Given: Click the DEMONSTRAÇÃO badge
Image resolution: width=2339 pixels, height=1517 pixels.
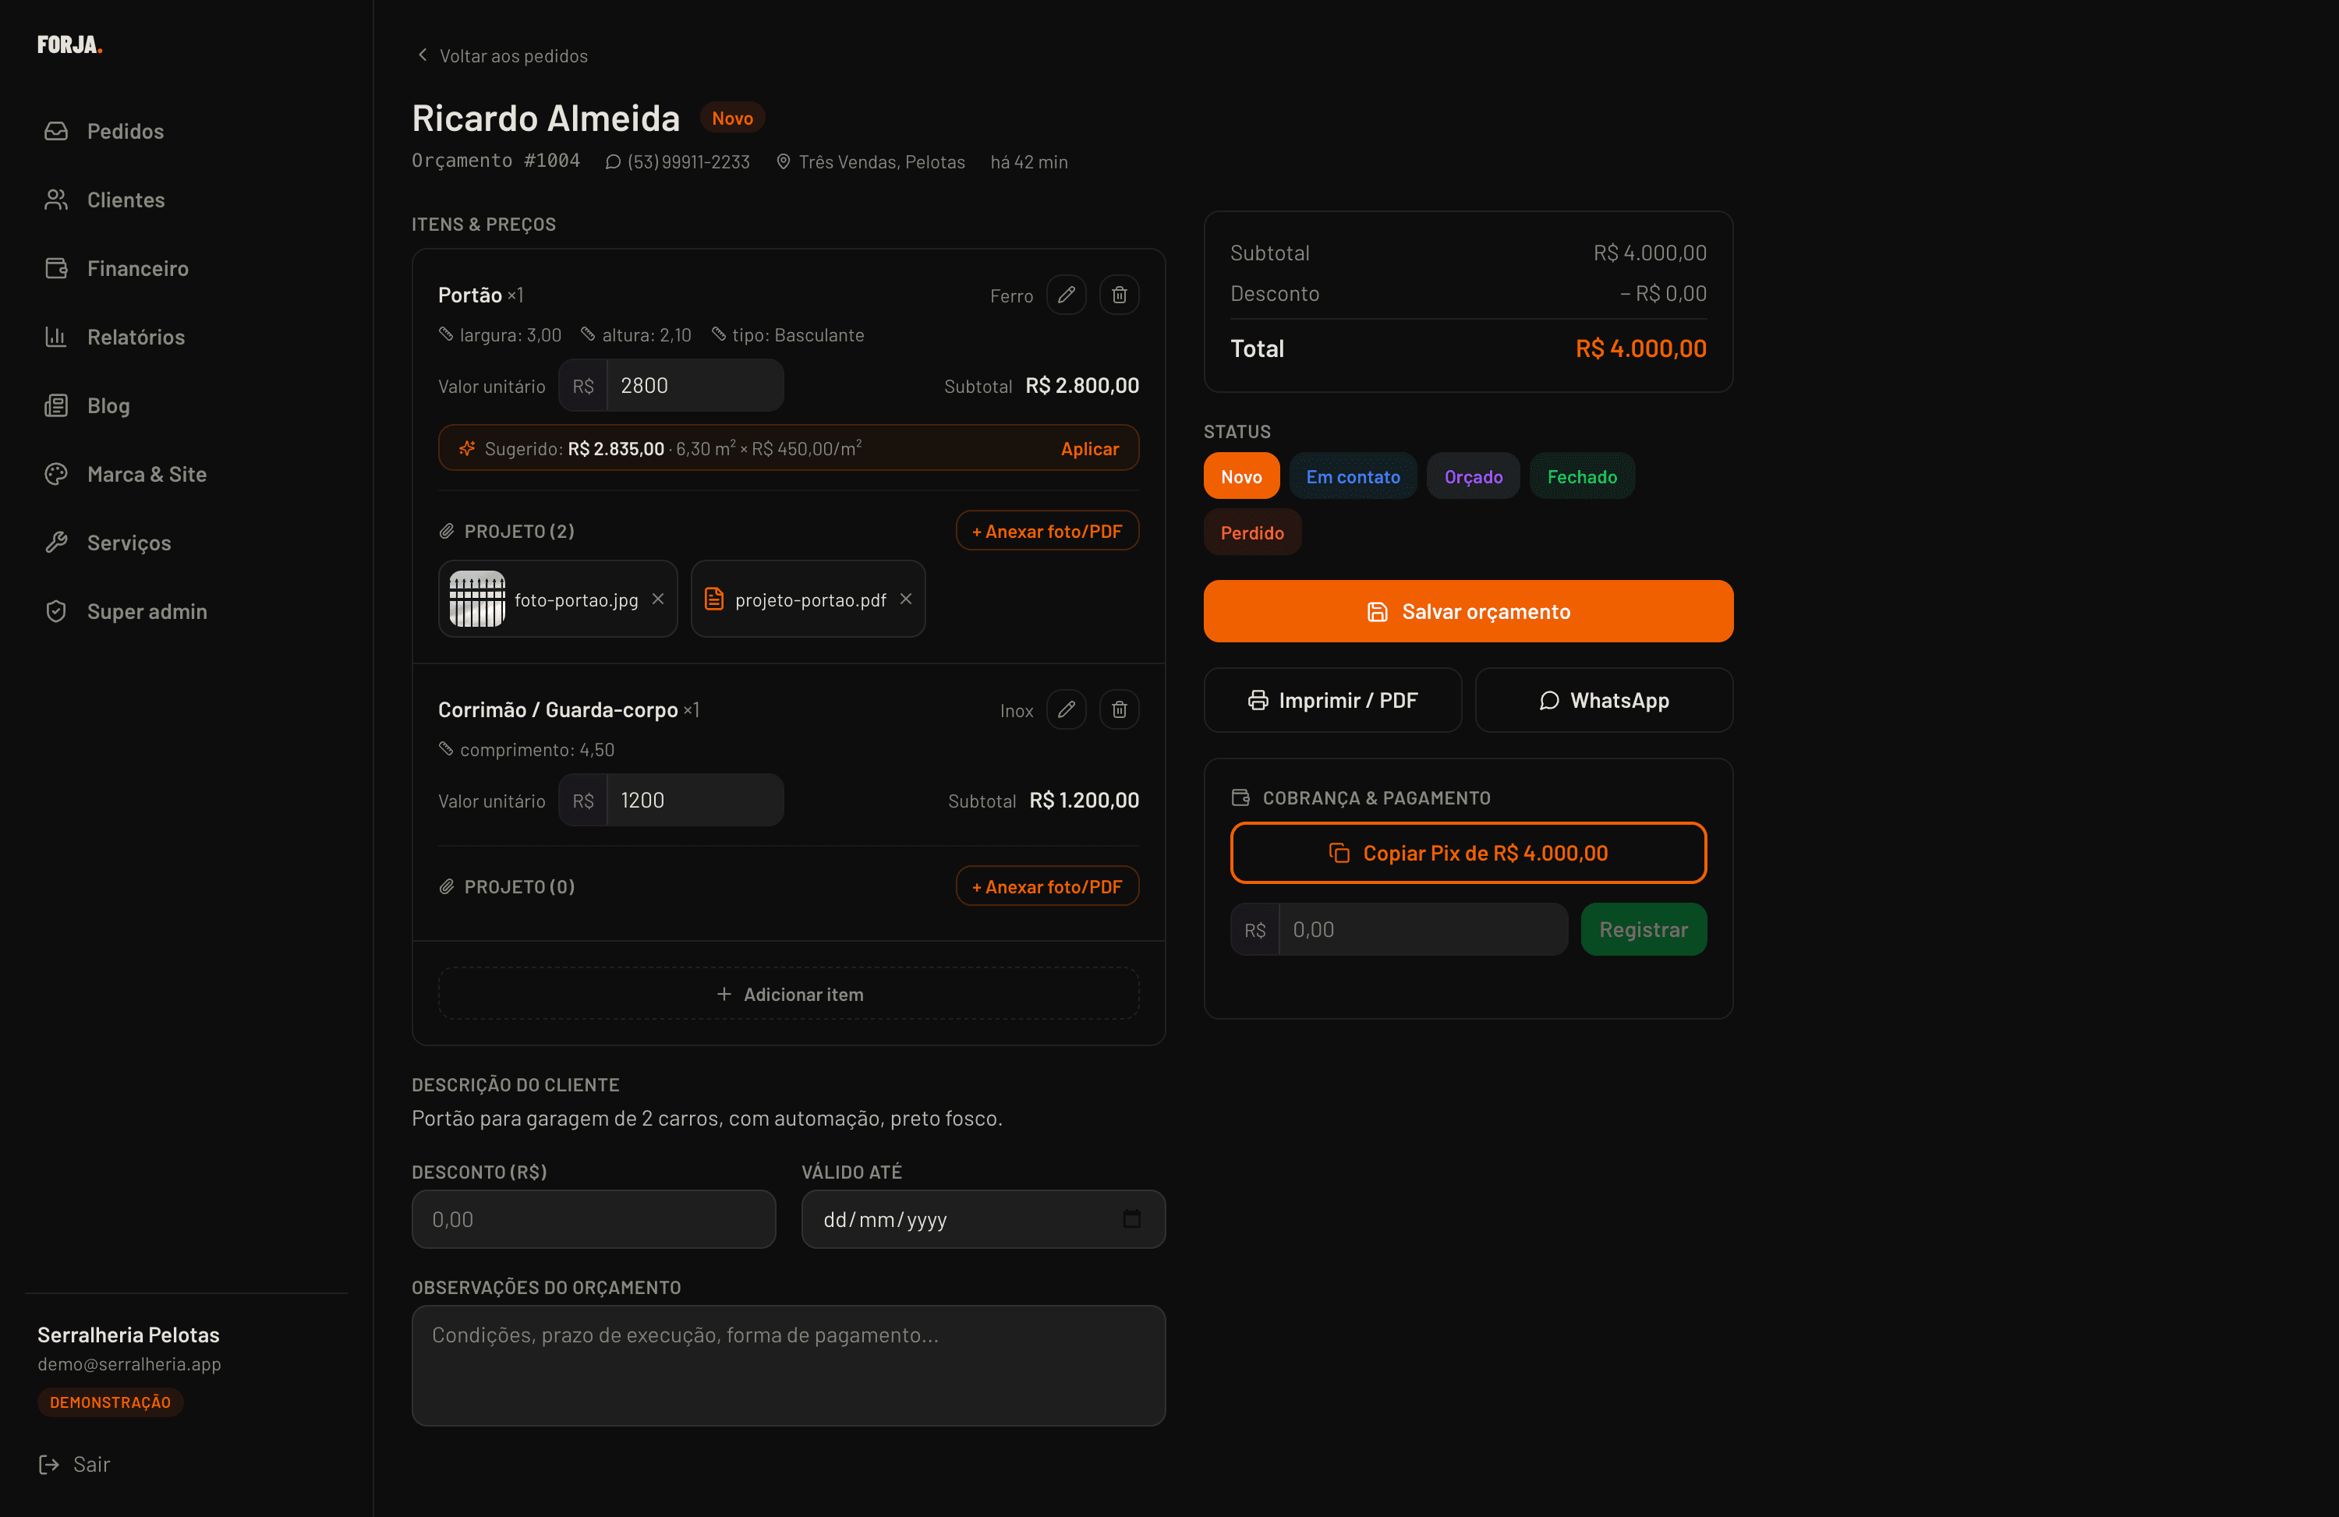Looking at the screenshot, I should pos(110,1402).
